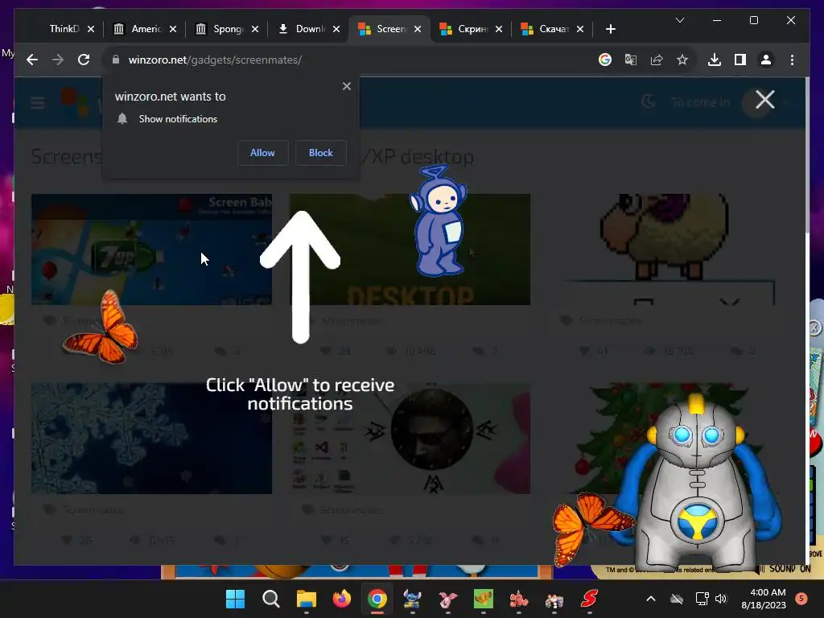
Task: Close the notification permission popup
Action: [x=347, y=86]
